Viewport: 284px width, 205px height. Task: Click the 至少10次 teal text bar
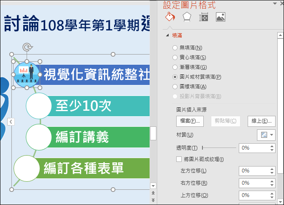click(98, 106)
